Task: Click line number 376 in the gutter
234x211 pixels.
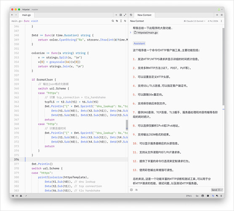Action: [16, 160]
